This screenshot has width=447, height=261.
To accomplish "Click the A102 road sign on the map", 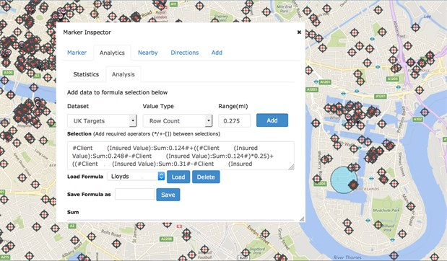I will click(417, 119).
